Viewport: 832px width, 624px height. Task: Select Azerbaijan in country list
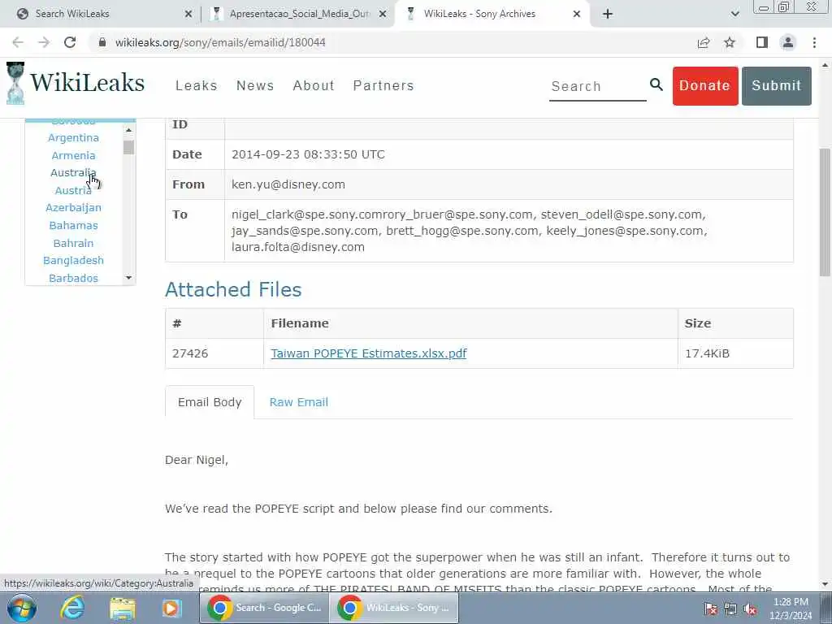(x=73, y=208)
